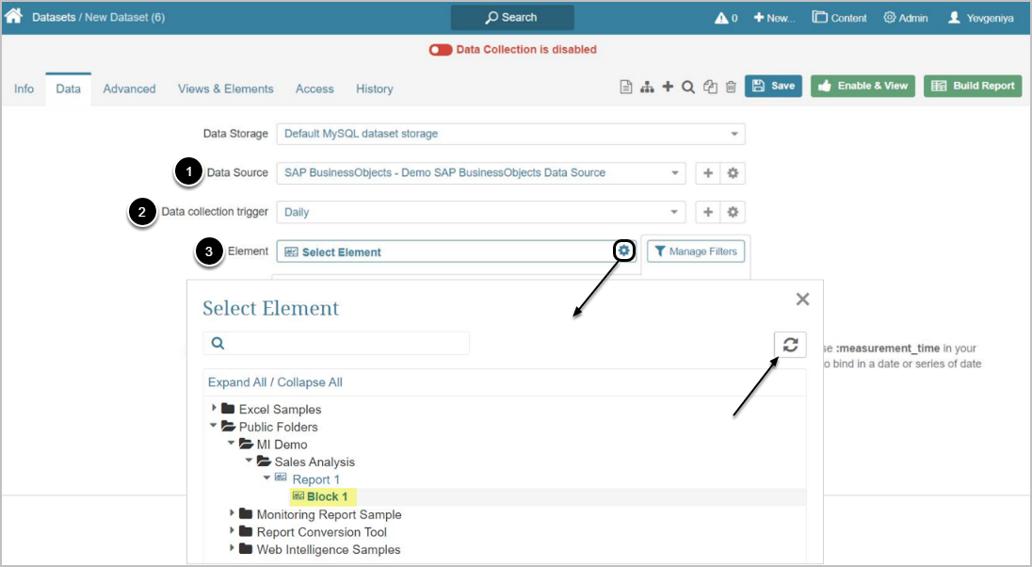
Task: Add a new Data Source with plus
Action: tap(708, 173)
